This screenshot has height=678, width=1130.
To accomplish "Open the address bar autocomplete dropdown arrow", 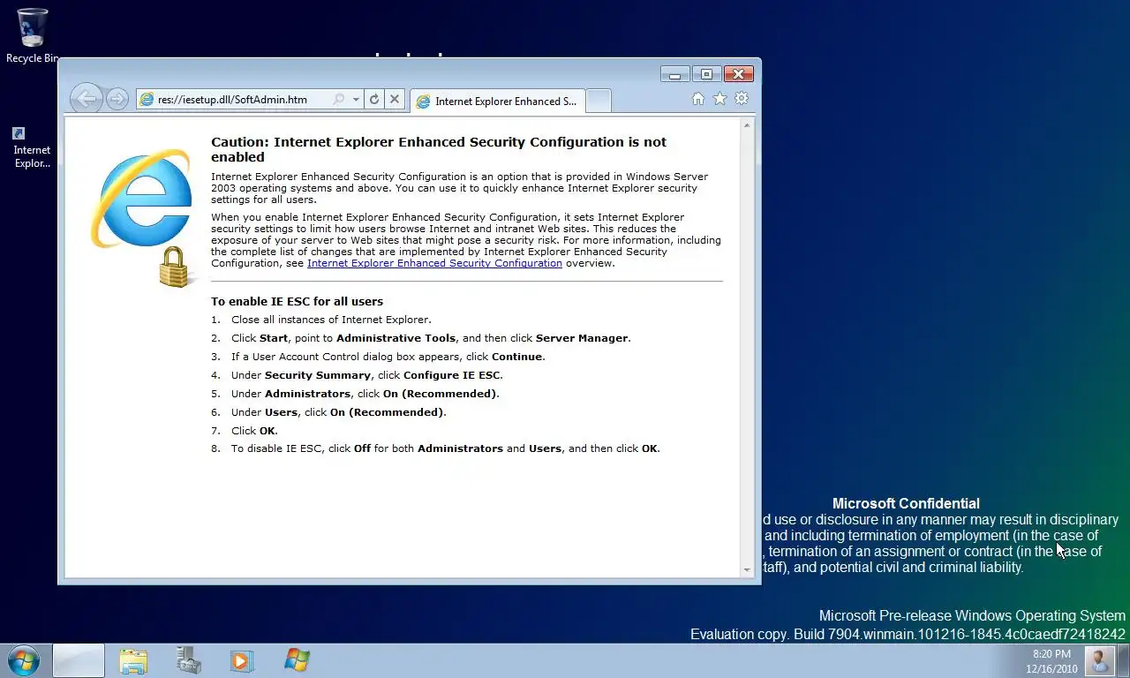I will tap(356, 100).
